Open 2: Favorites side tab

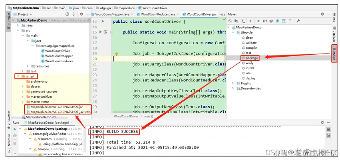tap(9, 120)
